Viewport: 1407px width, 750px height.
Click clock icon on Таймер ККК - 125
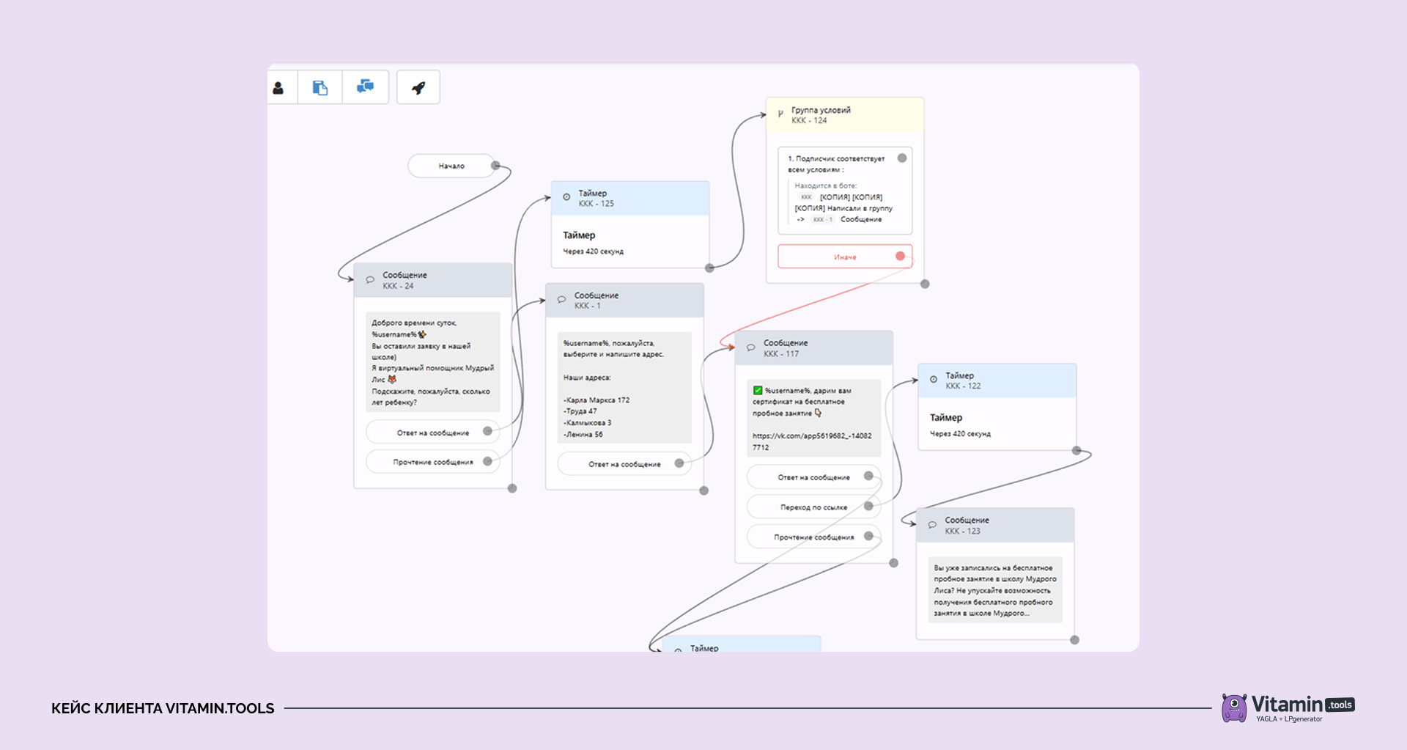point(566,197)
